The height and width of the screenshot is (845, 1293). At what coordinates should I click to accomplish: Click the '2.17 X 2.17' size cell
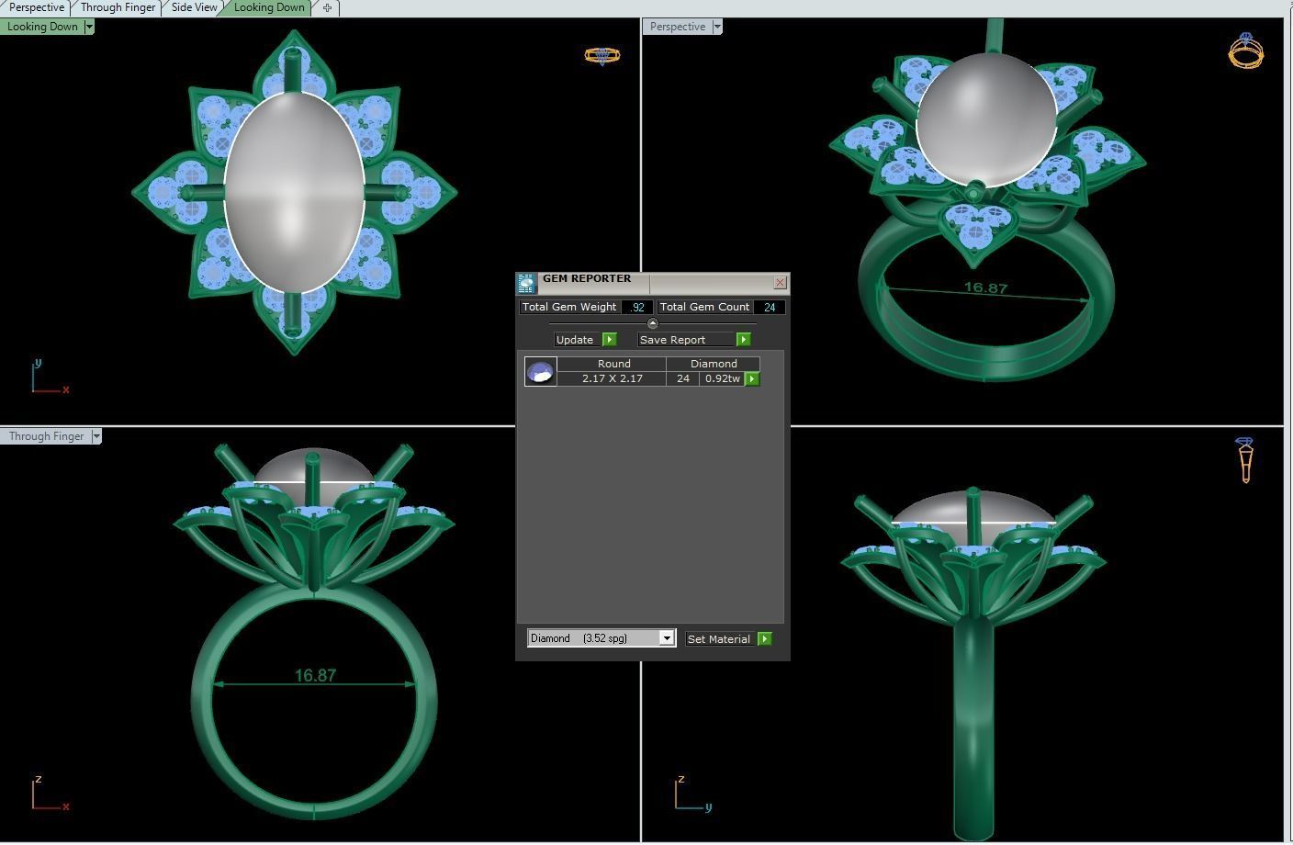click(612, 378)
